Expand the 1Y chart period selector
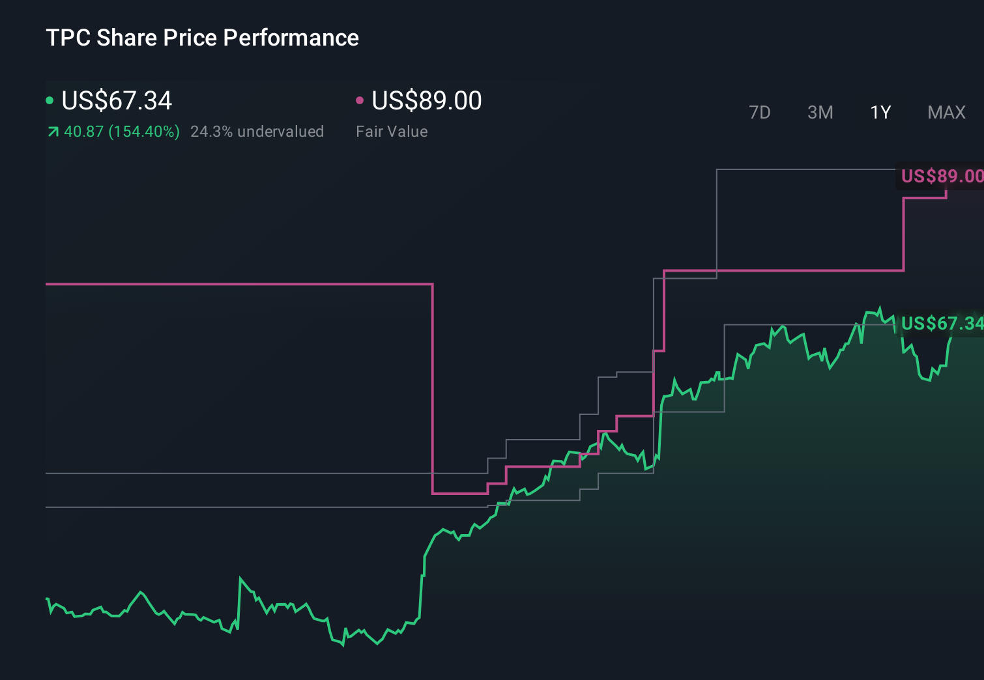Image resolution: width=984 pixels, height=680 pixels. pyautogui.click(x=880, y=113)
